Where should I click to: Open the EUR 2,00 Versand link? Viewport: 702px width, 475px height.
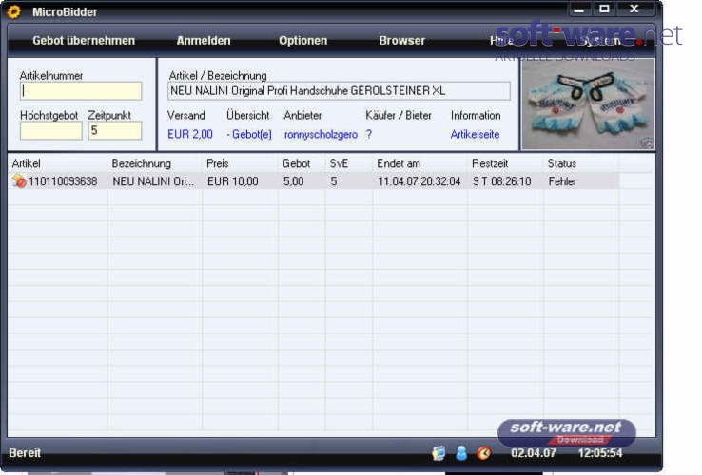click(x=190, y=134)
